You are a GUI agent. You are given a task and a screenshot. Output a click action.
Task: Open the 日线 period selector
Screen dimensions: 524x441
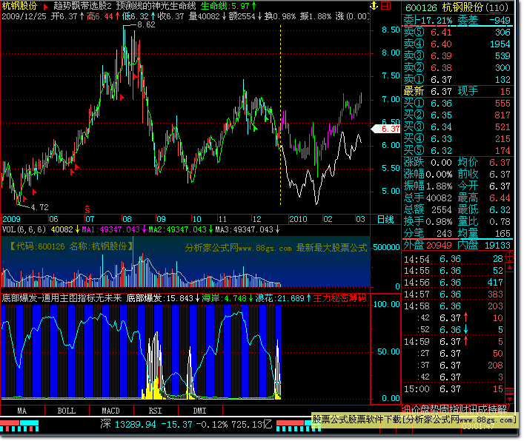(x=385, y=220)
